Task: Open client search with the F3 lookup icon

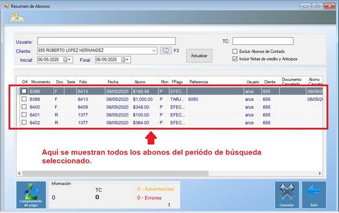Action: (x=166, y=51)
